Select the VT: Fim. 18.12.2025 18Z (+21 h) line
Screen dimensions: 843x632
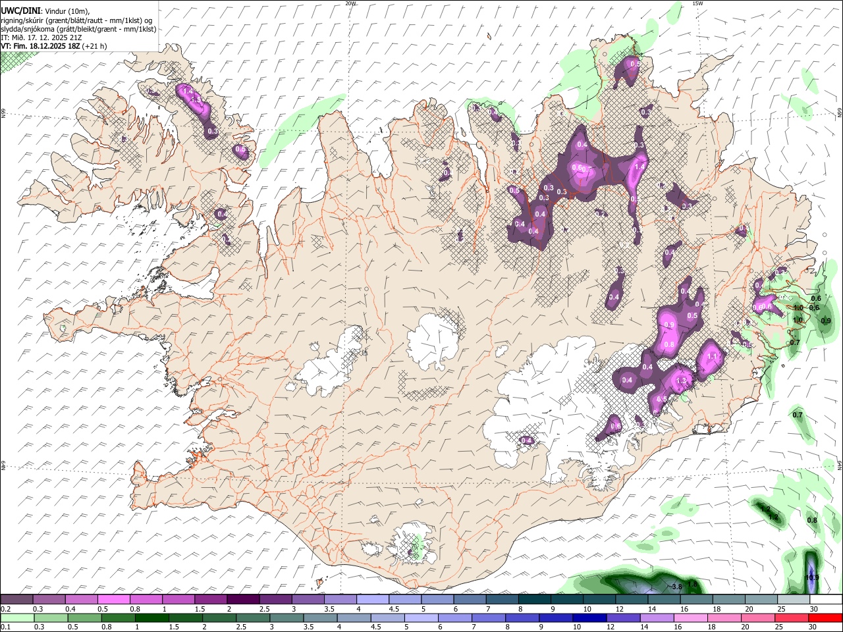[x=54, y=46]
